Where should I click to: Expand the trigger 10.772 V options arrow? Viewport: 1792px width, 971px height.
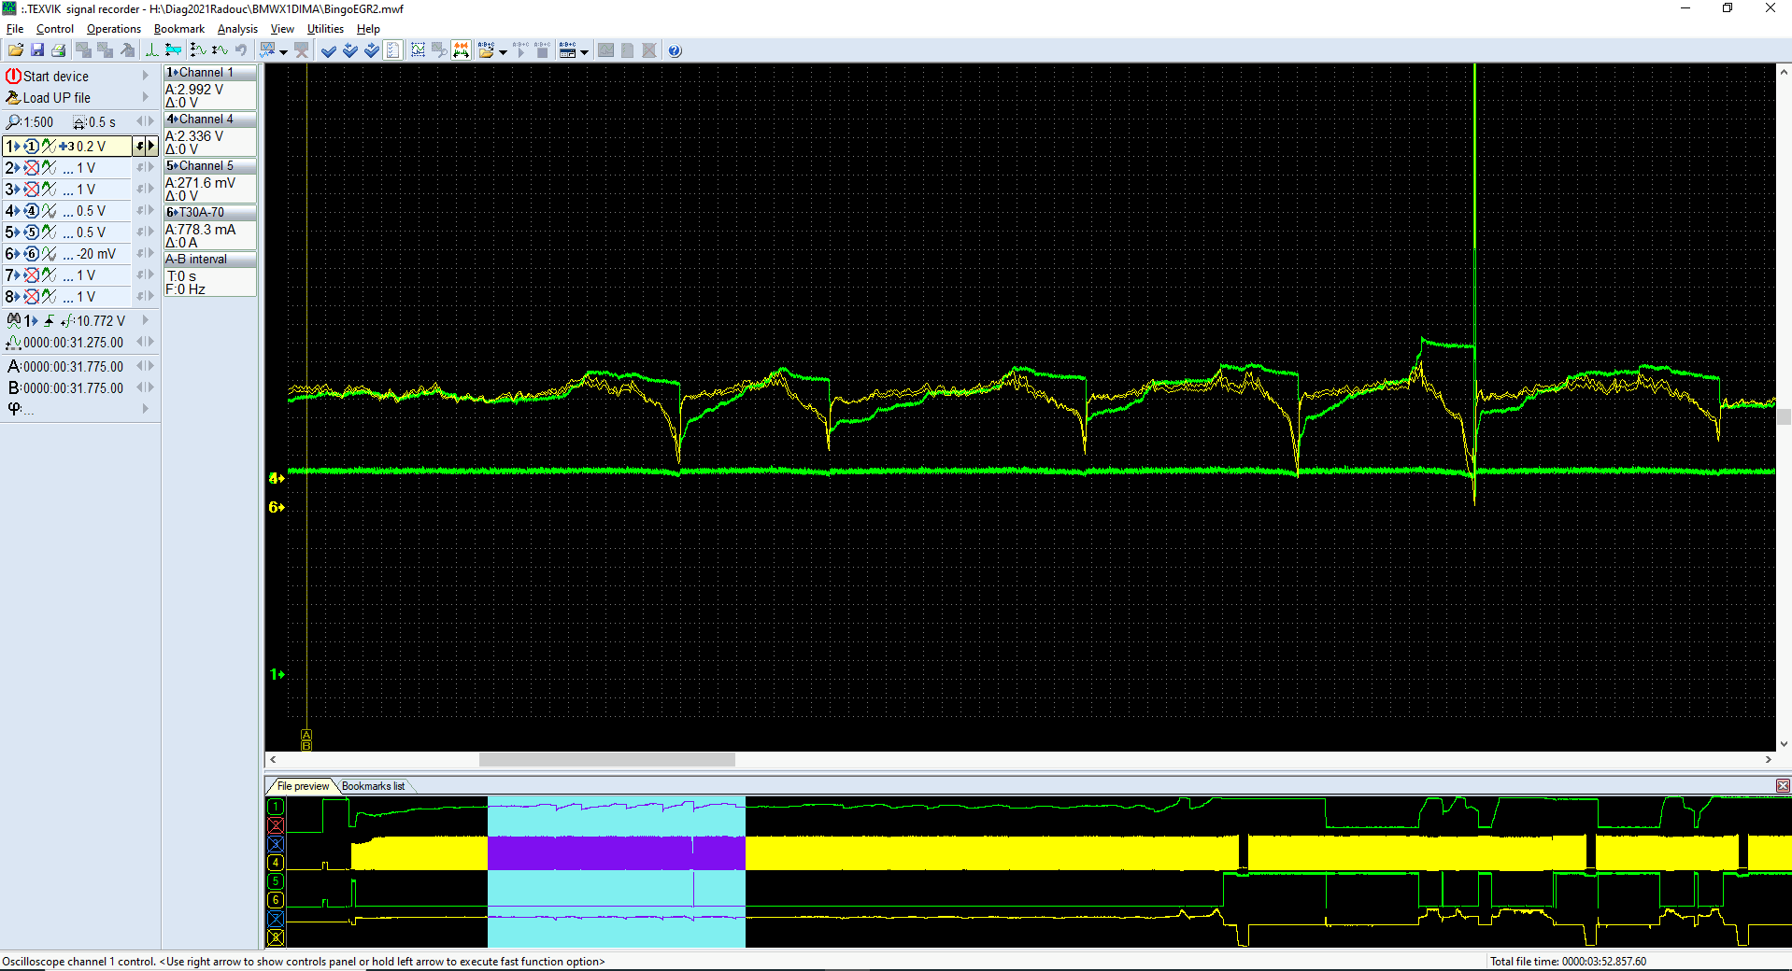(x=146, y=320)
